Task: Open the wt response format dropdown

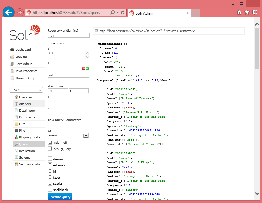Action: (69, 135)
